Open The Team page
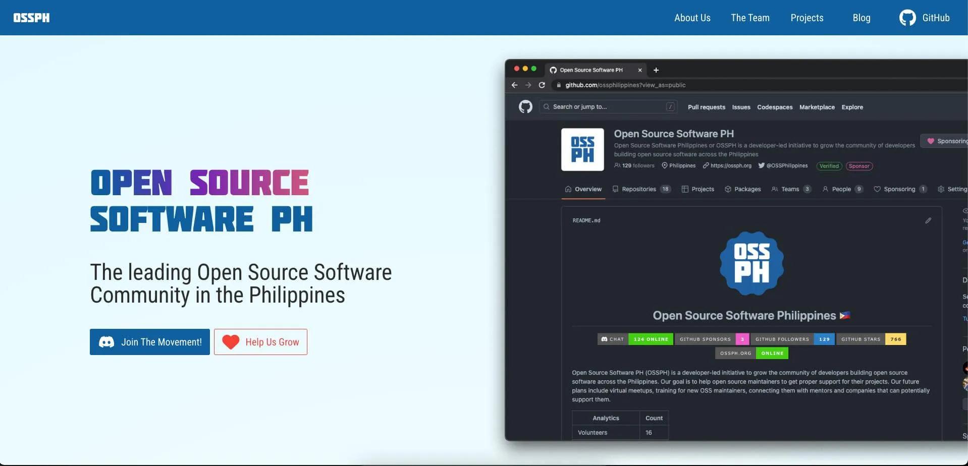This screenshot has width=968, height=466. (x=750, y=18)
